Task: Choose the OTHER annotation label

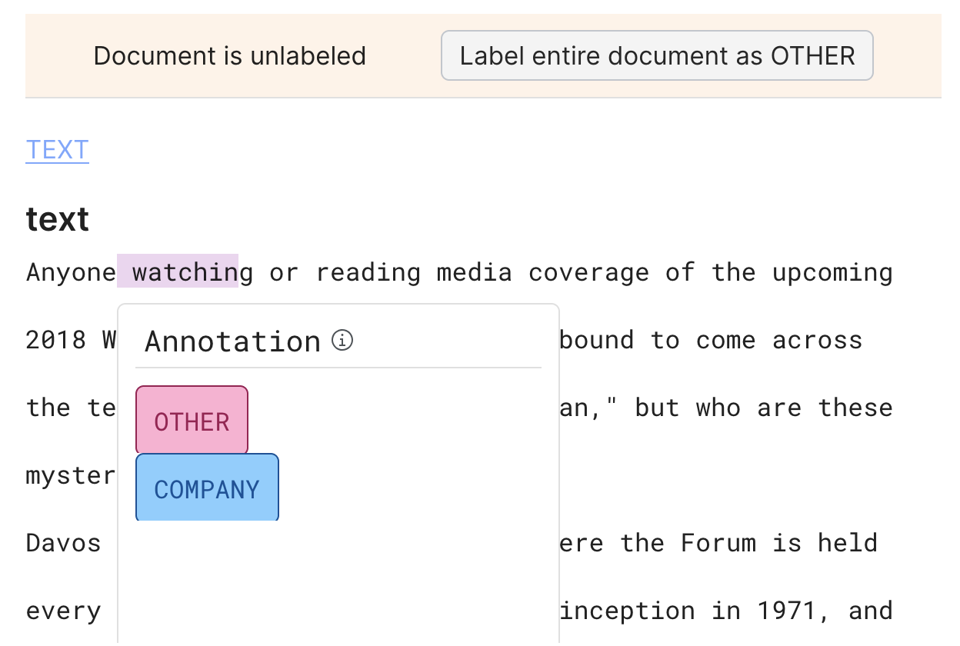Action: pyautogui.click(x=192, y=421)
